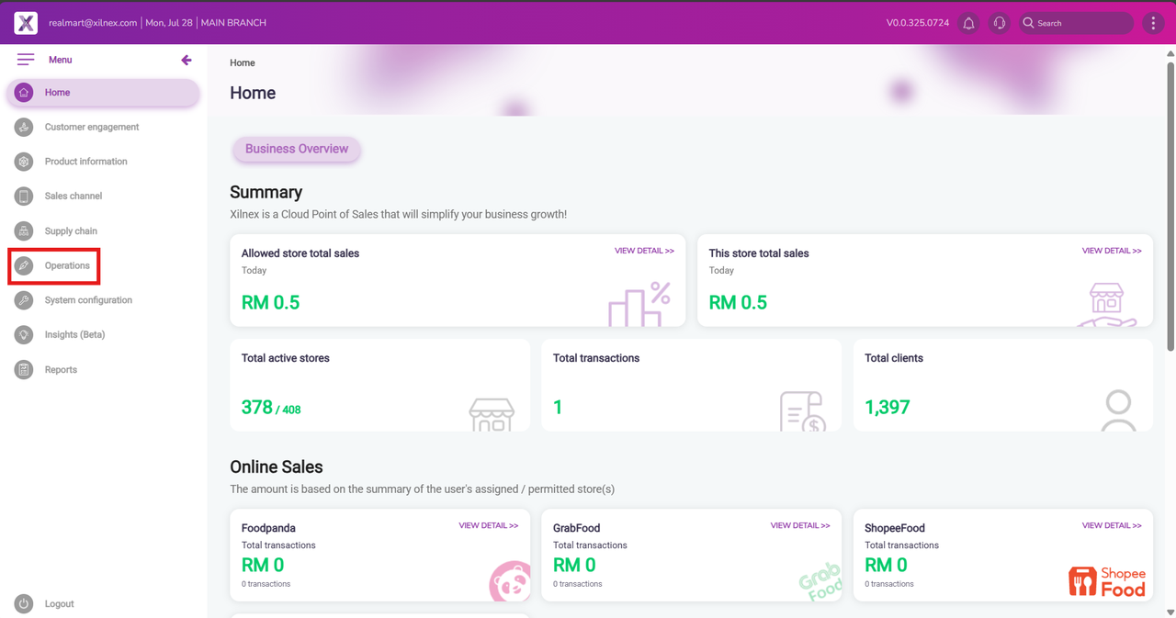1176x618 pixels.
Task: Click the Xilnex logo icon
Action: point(26,23)
